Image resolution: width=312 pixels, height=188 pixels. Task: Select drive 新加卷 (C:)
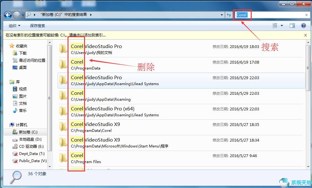[28, 132]
